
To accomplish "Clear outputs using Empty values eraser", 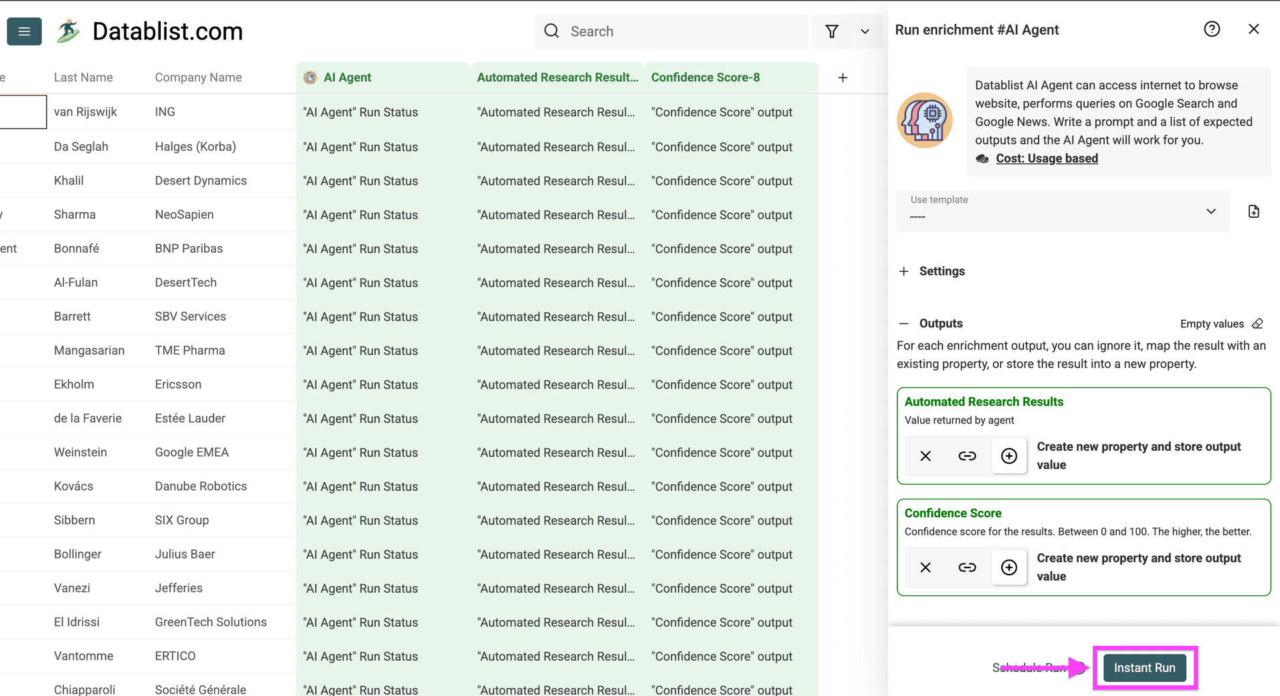I will coord(1257,323).
